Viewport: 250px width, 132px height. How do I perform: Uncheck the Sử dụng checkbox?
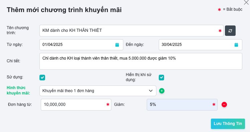42,77
